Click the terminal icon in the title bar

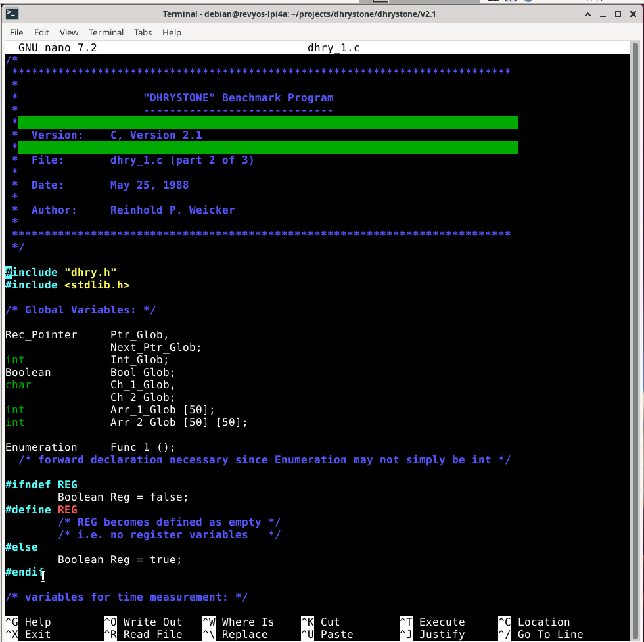[11, 14]
